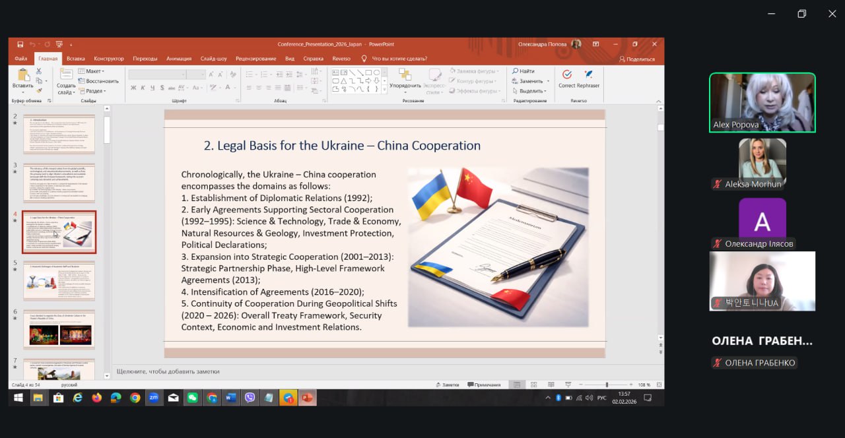
Task: Click the zoom slider in the status bar
Action: (607, 385)
